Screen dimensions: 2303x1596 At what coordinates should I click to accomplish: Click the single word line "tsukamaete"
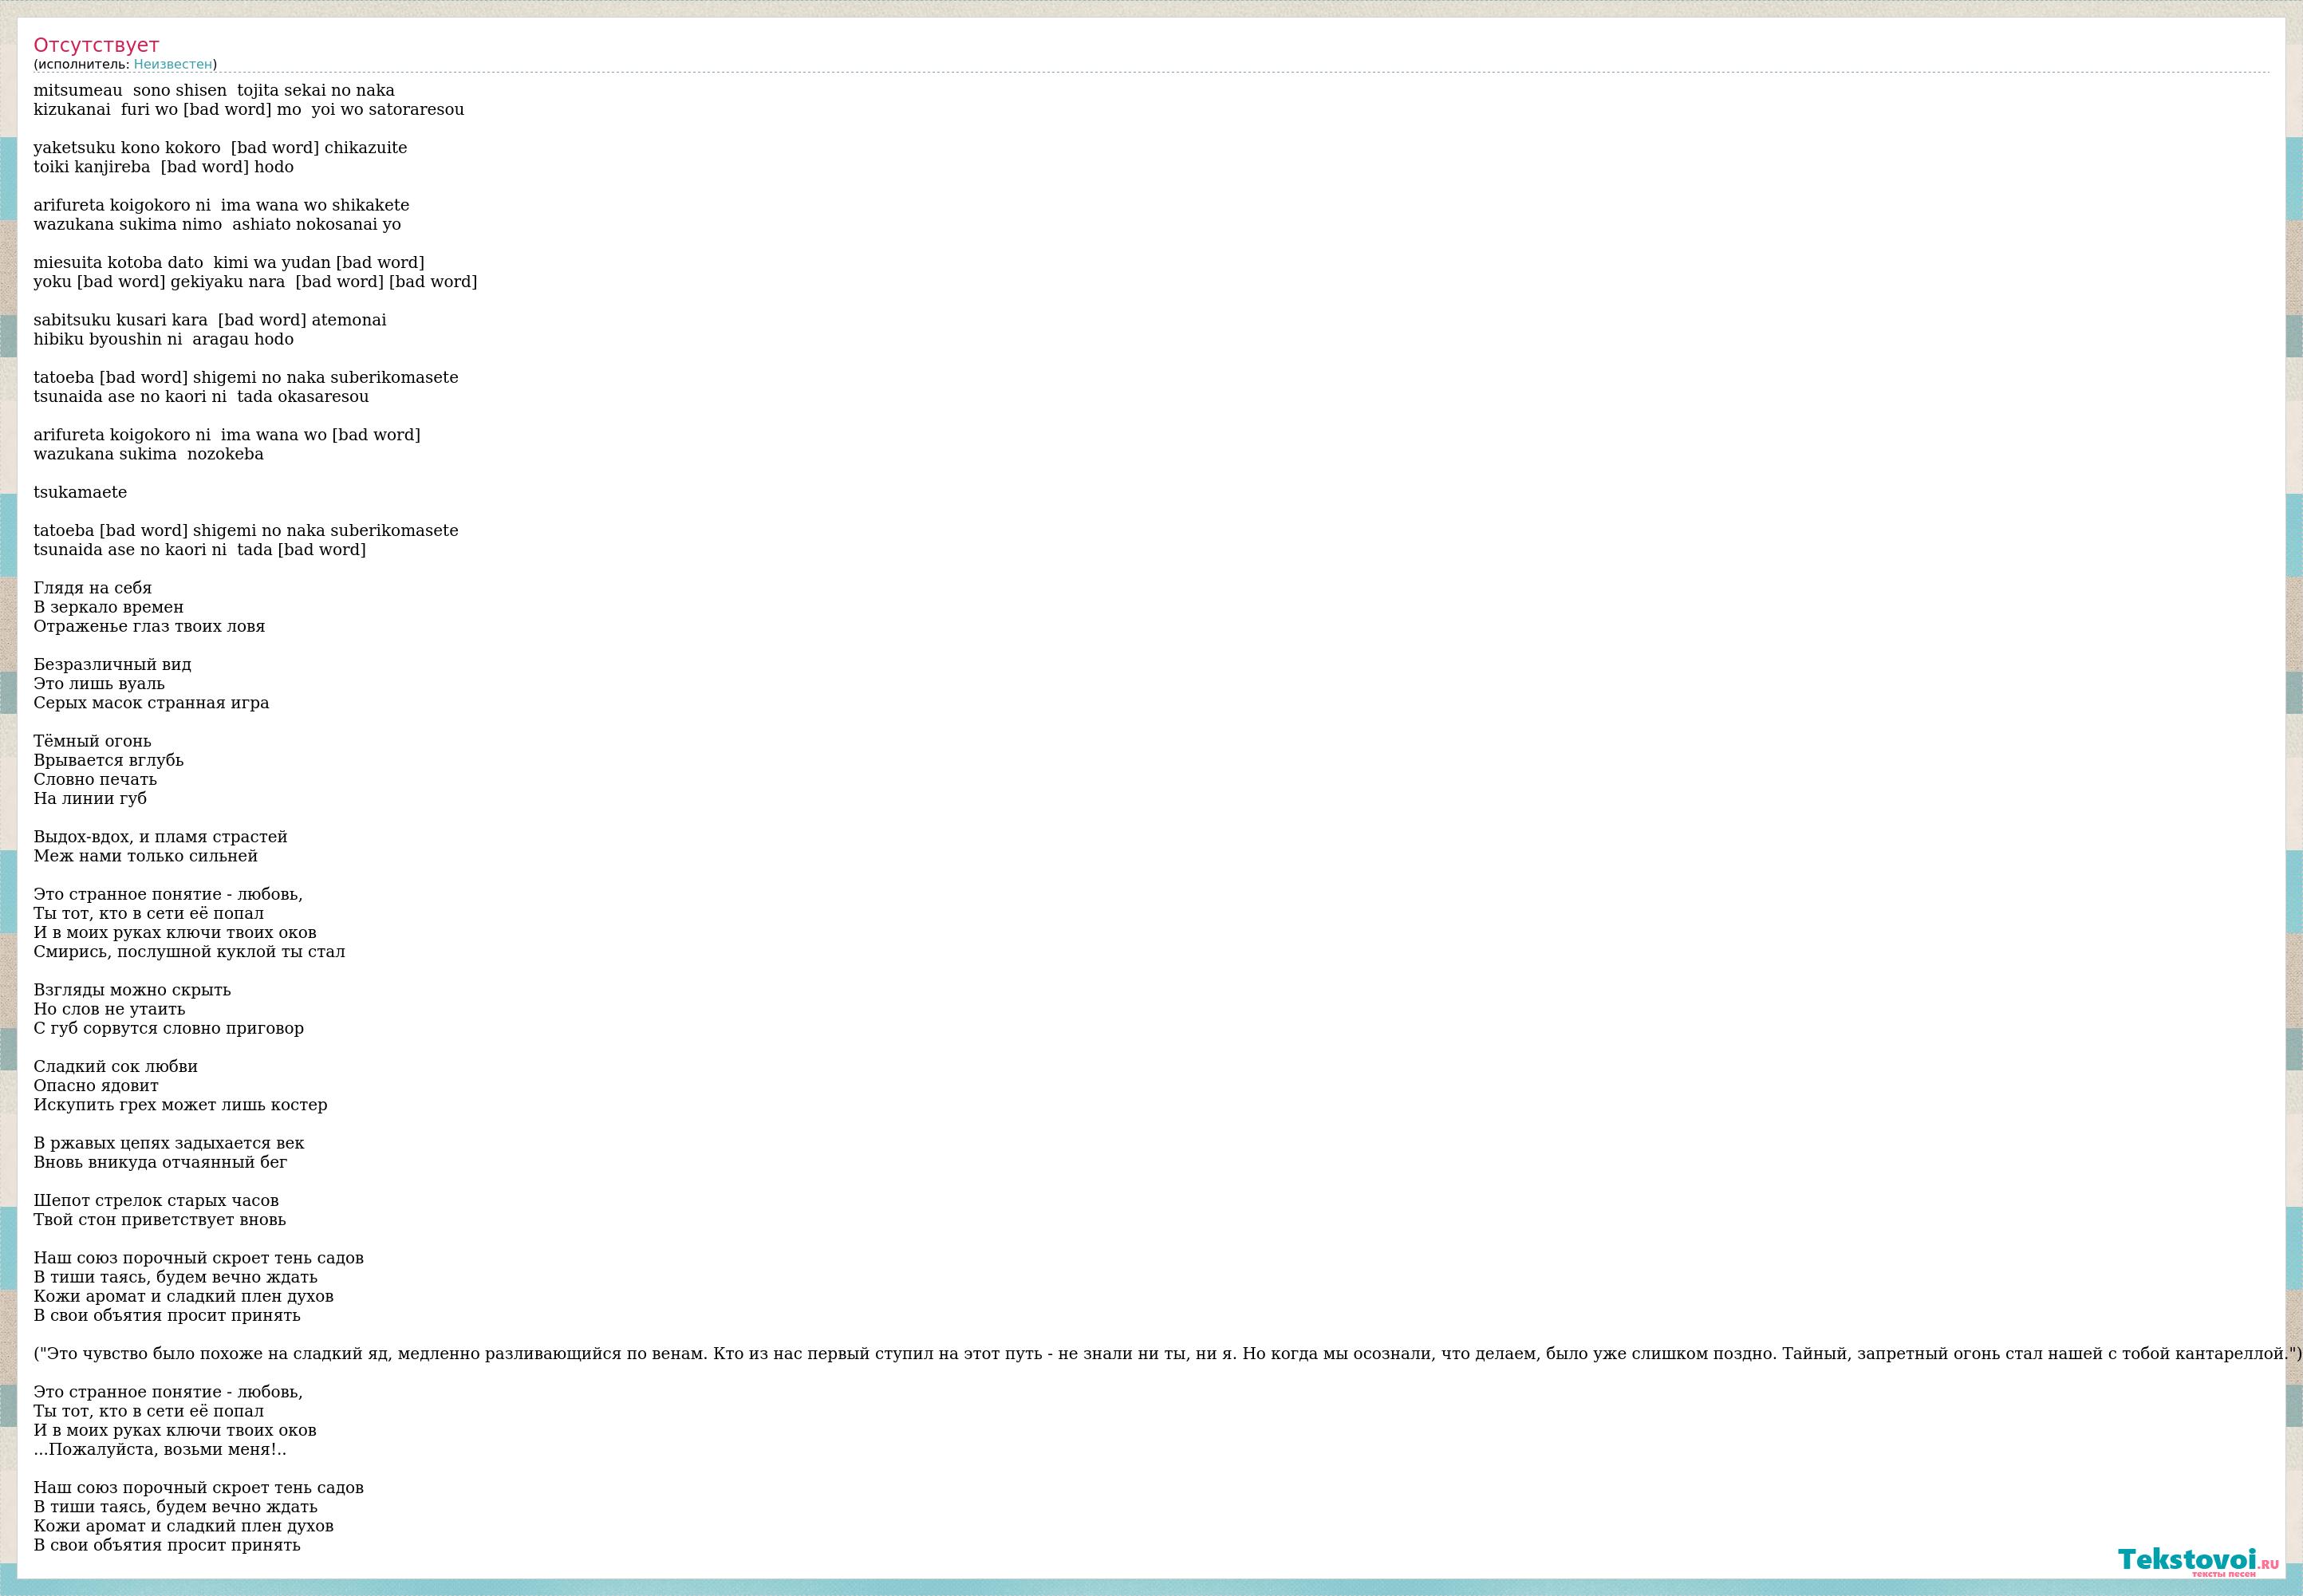tap(80, 493)
